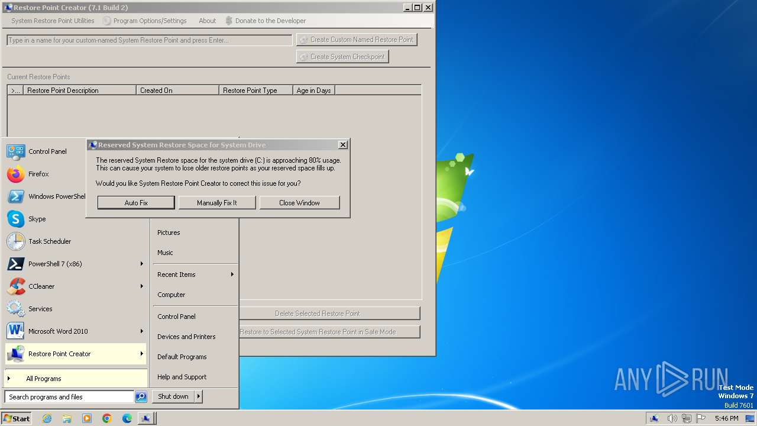The width and height of the screenshot is (757, 426).
Task: Open Restore Point Creator Start menu icon
Action: click(x=16, y=354)
